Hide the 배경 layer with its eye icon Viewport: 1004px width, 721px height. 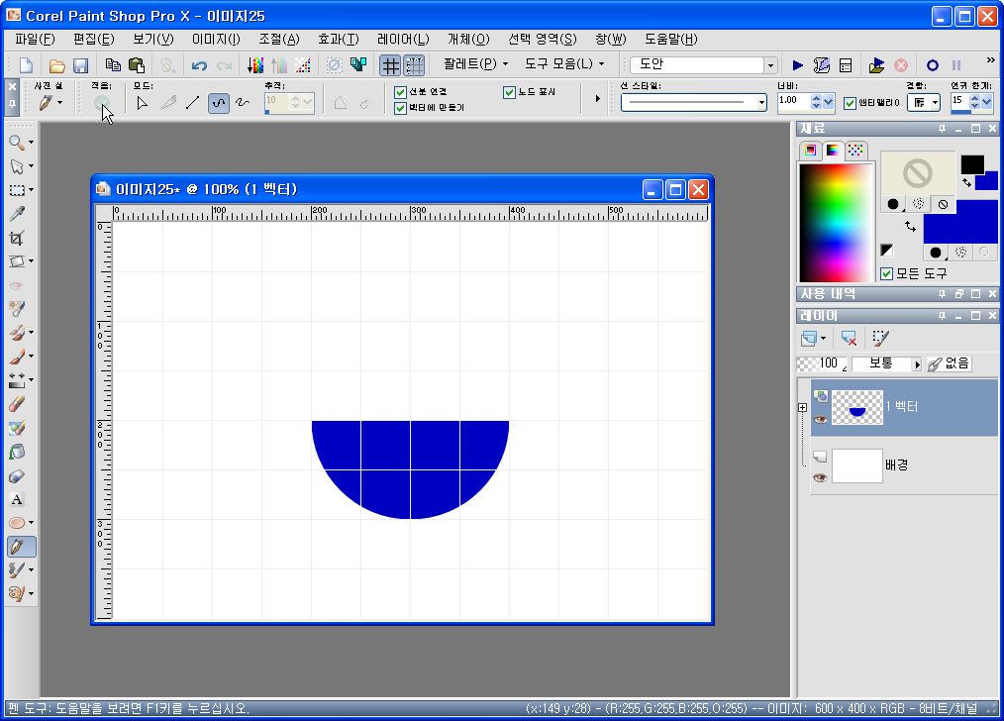(x=820, y=477)
